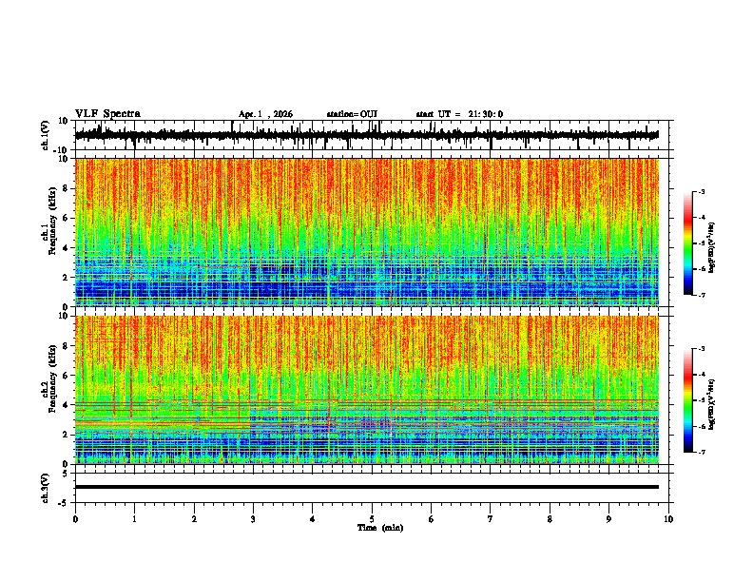Click the ch.1 spectrogram color scale bar

[x=688, y=243]
